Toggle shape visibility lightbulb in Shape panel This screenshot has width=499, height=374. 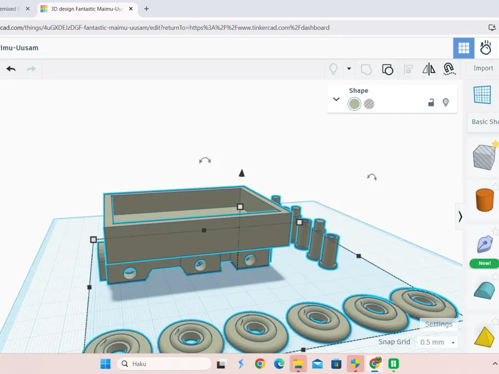pyautogui.click(x=445, y=102)
